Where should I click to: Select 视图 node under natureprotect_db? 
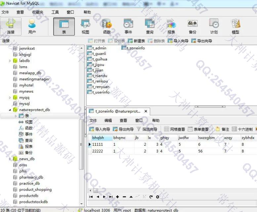pos(25,122)
